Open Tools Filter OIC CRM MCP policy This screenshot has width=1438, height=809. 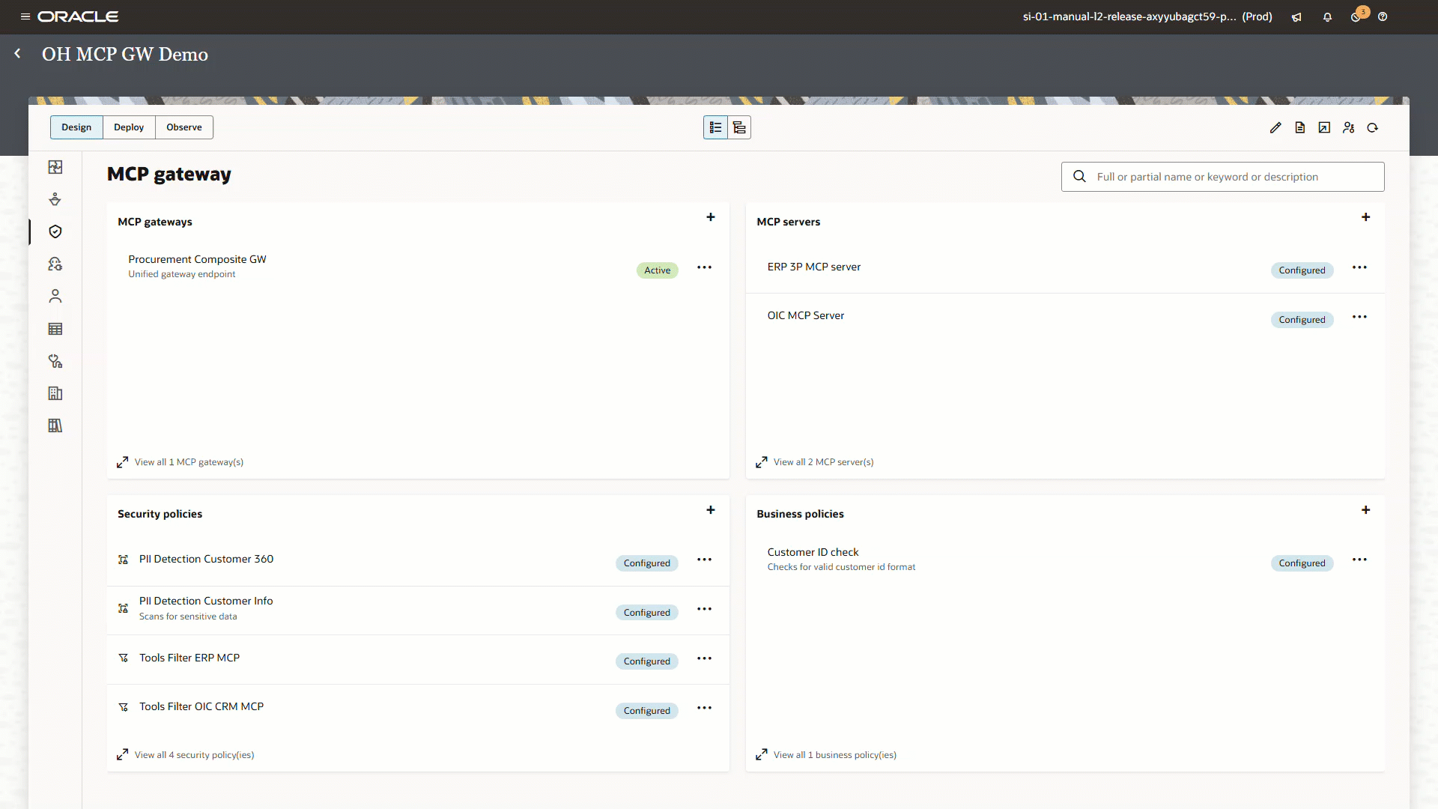[x=201, y=706]
